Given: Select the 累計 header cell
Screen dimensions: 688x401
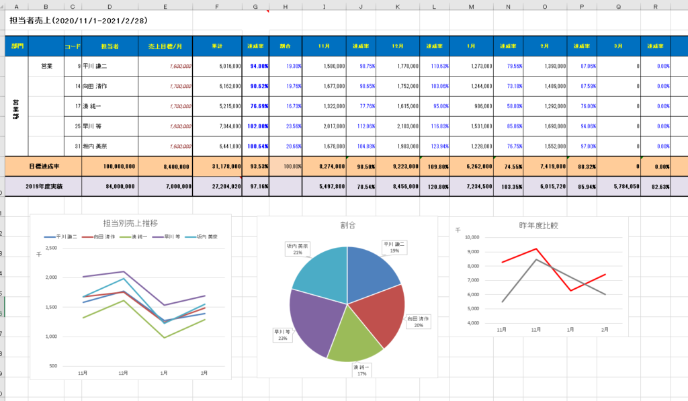Looking at the screenshot, I should coord(217,46).
